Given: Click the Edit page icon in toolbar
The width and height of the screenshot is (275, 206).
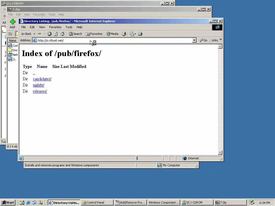Looking at the screenshot, I should pos(132,34).
